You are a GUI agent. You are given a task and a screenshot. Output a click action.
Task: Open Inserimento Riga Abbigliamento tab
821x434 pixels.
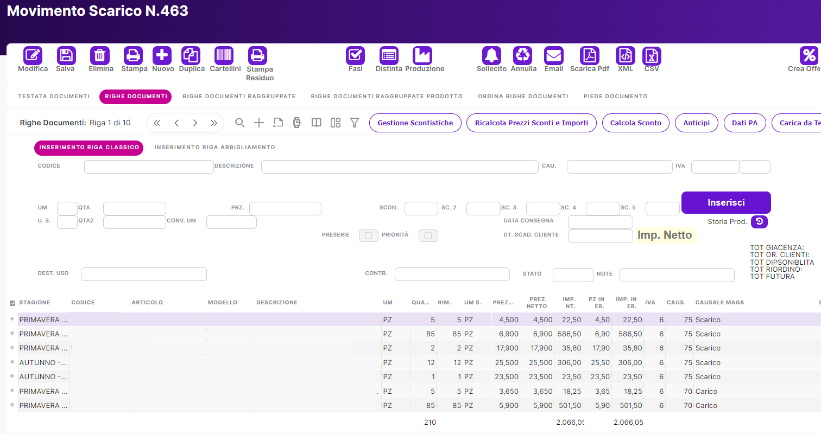tap(214, 148)
